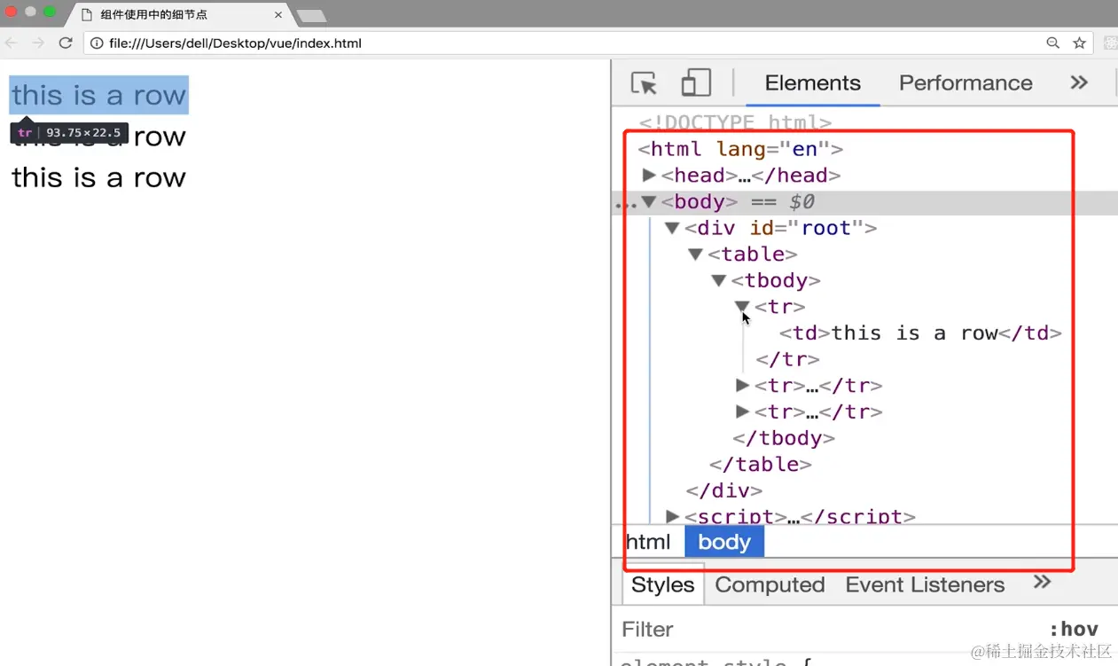This screenshot has height=666, width=1118.
Task: Go forward with the browser forward arrow
Action: tap(38, 43)
